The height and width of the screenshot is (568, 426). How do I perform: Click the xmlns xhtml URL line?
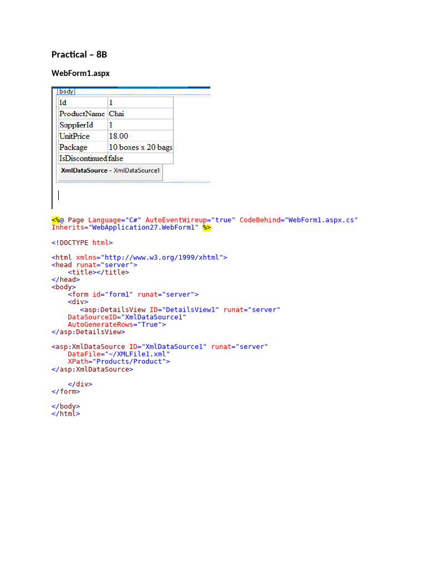tap(139, 257)
